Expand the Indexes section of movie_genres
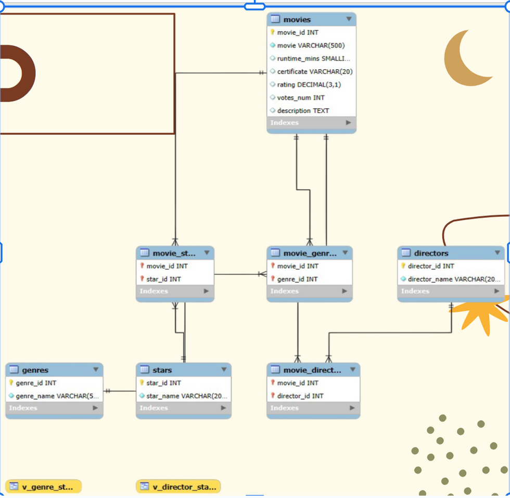Screen dimensions: 510x498 (345, 291)
